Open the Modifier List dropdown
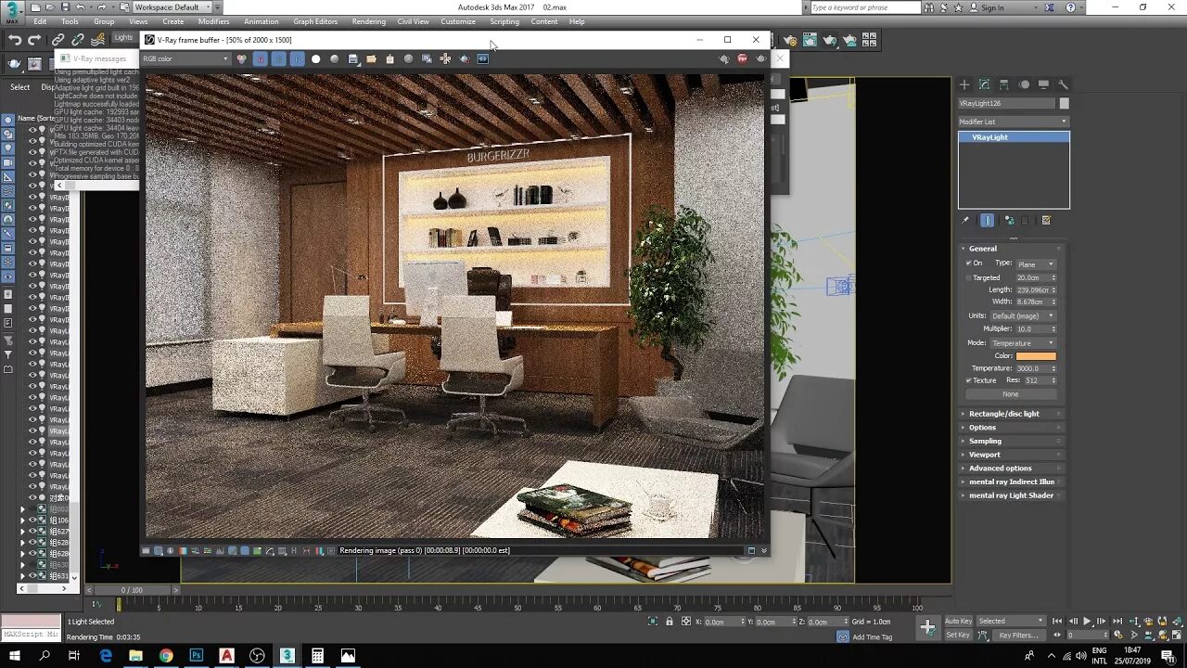 tap(1013, 122)
